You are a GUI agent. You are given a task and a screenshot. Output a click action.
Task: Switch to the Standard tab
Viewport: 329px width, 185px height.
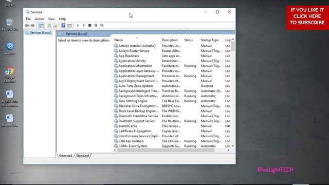tap(82, 155)
